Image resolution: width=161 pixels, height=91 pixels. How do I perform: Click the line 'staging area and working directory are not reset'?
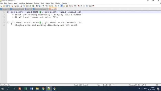(46, 25)
